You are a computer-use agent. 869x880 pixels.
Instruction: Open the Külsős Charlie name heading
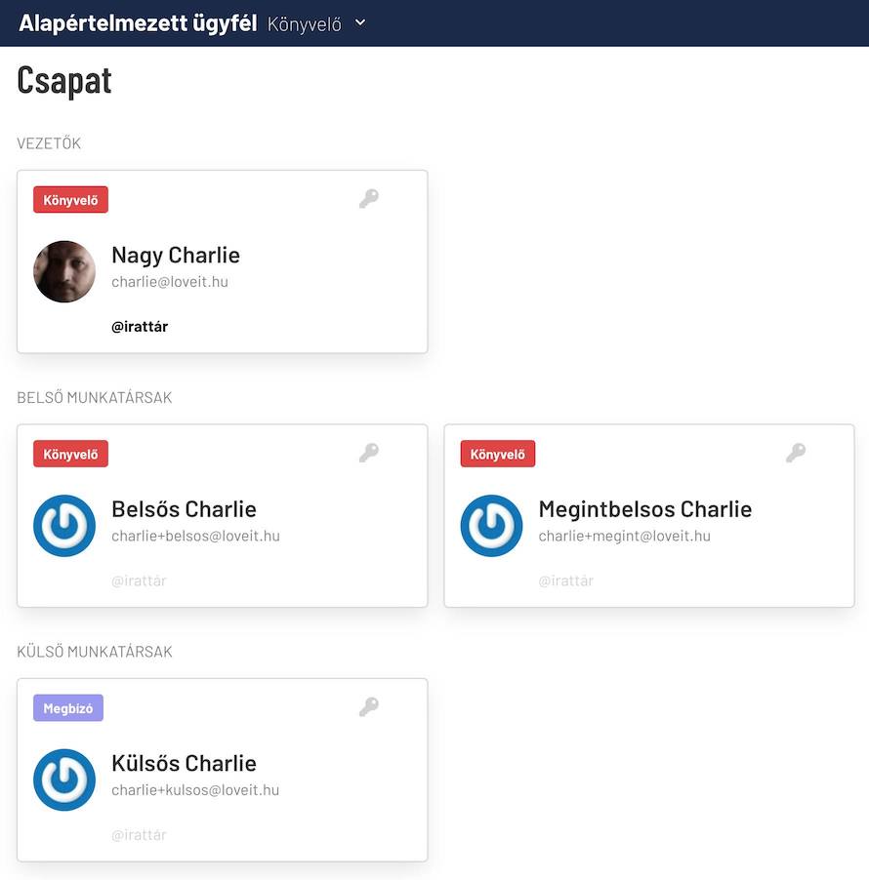(x=184, y=763)
